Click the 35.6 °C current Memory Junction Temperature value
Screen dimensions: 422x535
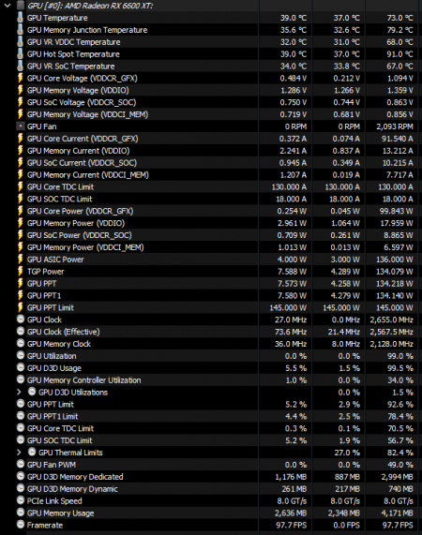tap(294, 30)
